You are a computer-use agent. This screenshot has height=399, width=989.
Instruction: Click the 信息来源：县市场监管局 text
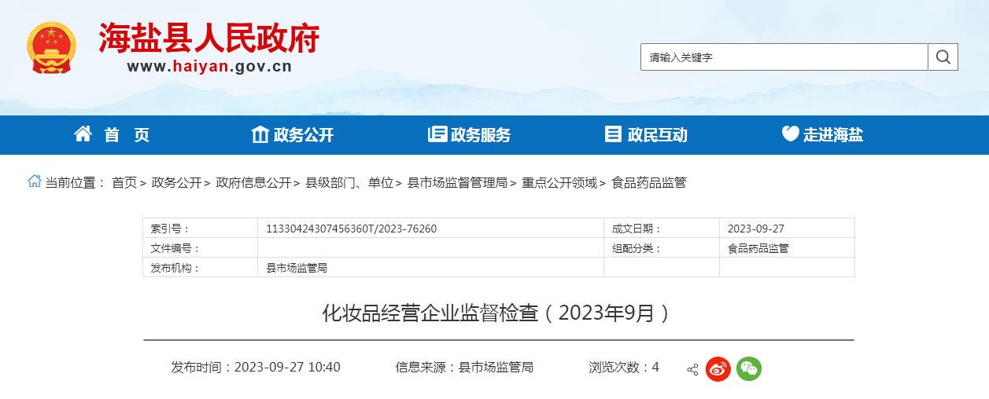point(464,367)
